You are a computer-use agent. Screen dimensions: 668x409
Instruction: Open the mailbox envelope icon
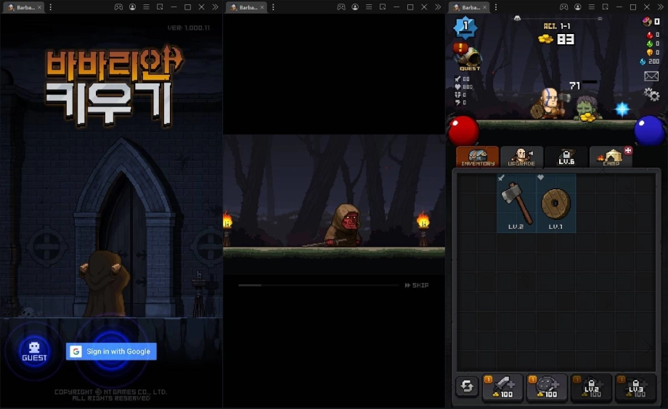pos(651,76)
